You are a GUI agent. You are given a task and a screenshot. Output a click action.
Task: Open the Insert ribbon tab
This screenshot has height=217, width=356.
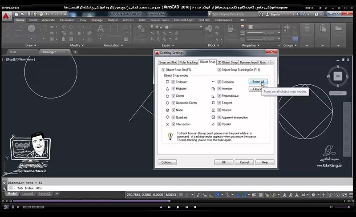coord(33,20)
